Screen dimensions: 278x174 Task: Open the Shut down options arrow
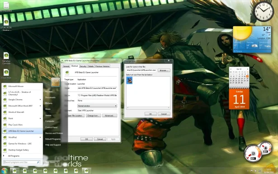pos(58,162)
